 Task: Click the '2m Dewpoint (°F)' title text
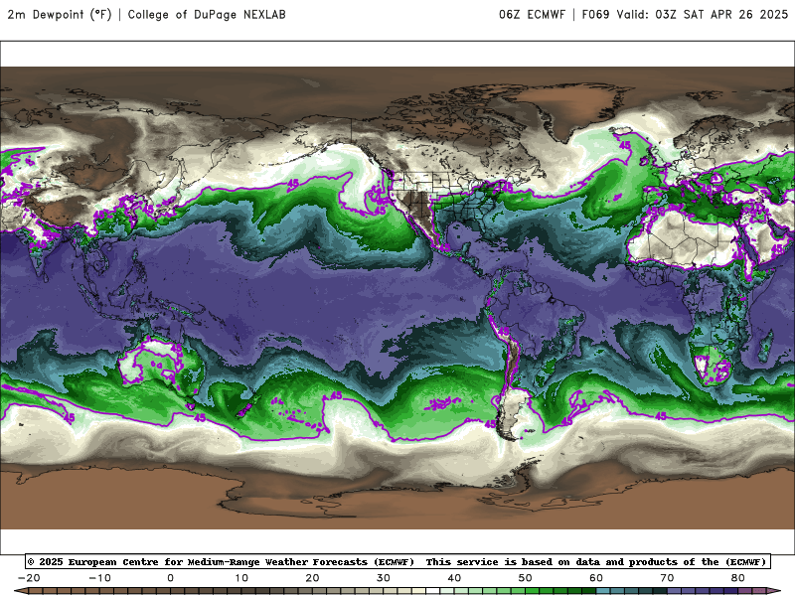60,15
